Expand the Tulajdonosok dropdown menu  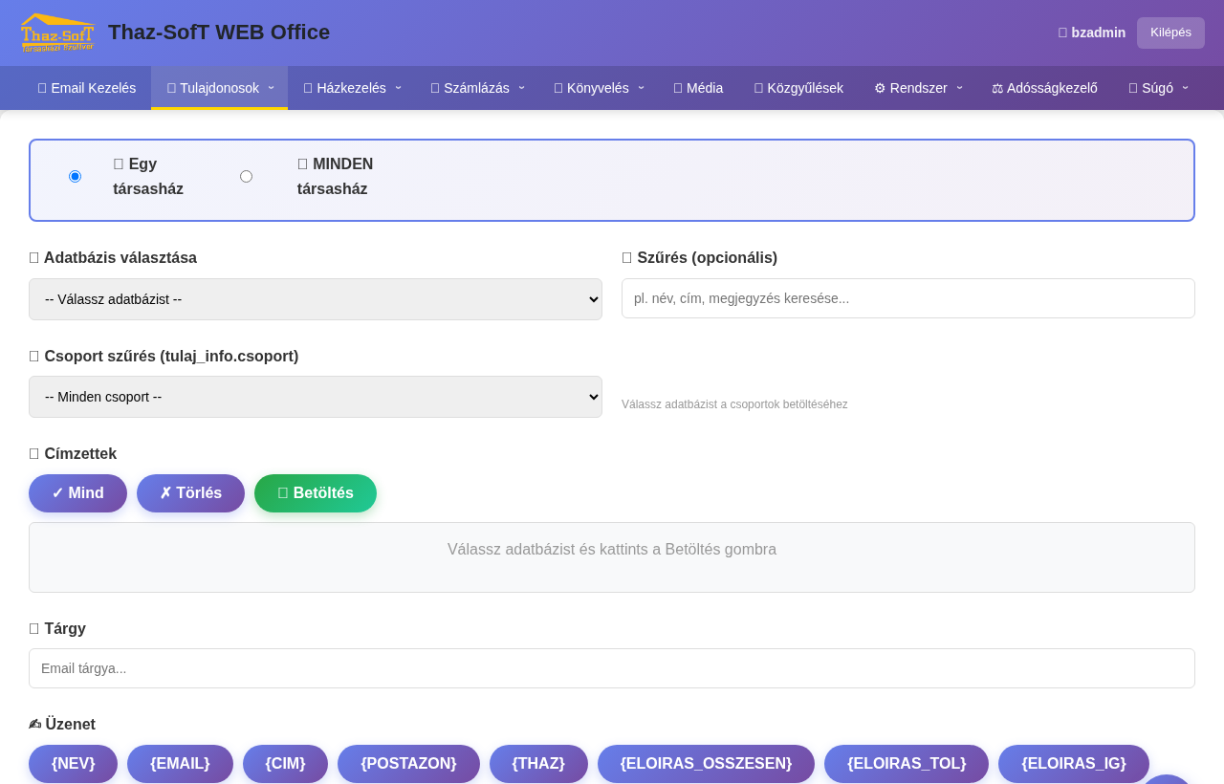point(220,88)
